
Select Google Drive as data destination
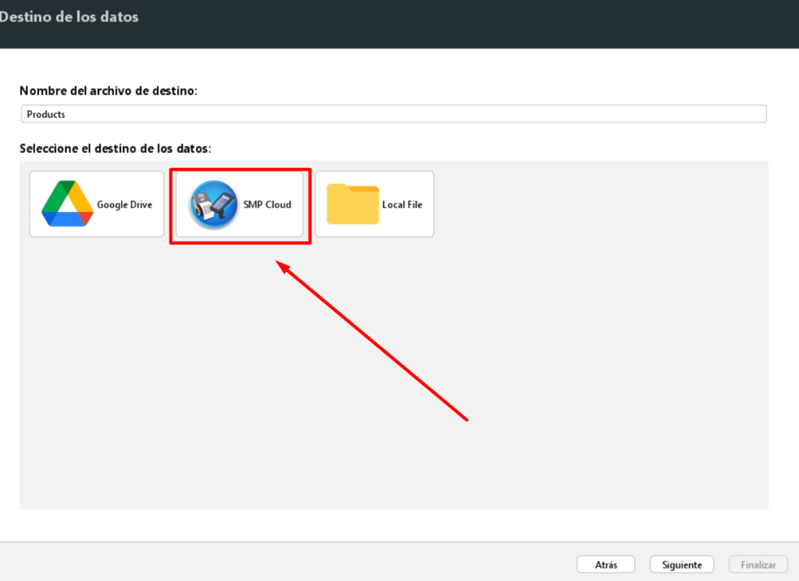[x=97, y=204]
